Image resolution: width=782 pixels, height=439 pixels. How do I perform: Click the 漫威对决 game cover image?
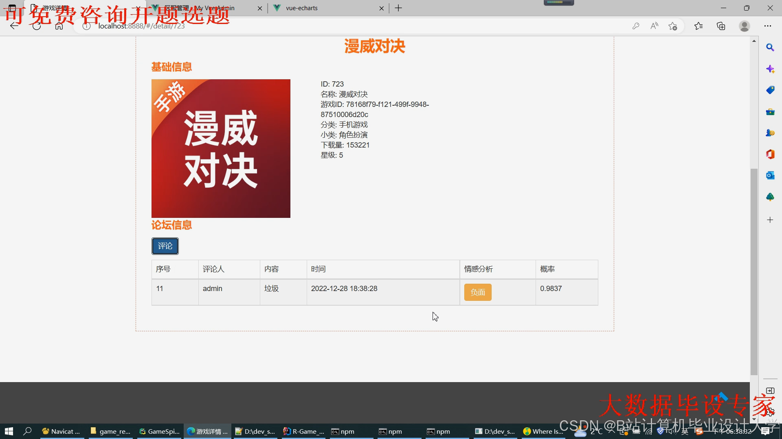click(x=221, y=148)
